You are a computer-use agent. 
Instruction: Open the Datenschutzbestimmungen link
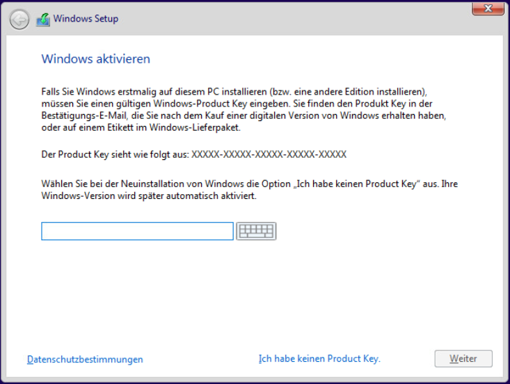(85, 359)
